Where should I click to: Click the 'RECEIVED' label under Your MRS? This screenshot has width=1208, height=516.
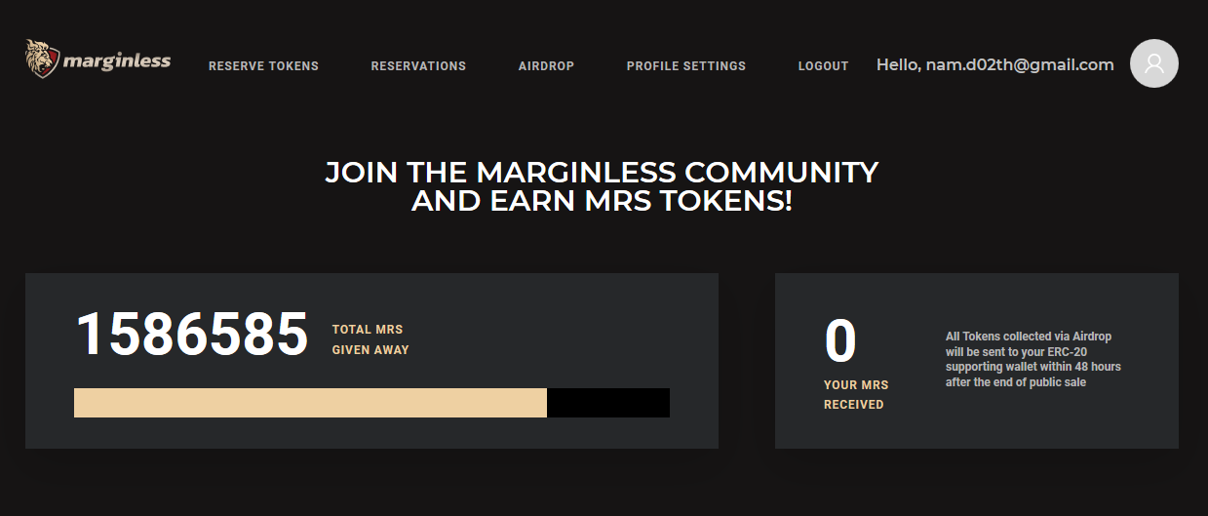853,405
